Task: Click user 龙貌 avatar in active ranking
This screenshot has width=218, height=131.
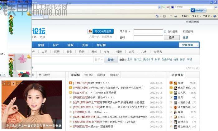Action: [x=175, y=83]
